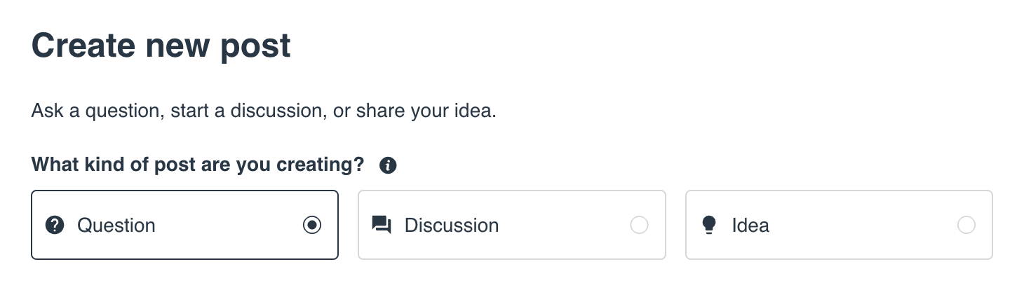
Task: Select the Discussion radio button
Action: coord(639,225)
